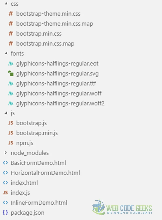Click the green SVG file icon
This screenshot has width=162, height=220.
point(10,73)
